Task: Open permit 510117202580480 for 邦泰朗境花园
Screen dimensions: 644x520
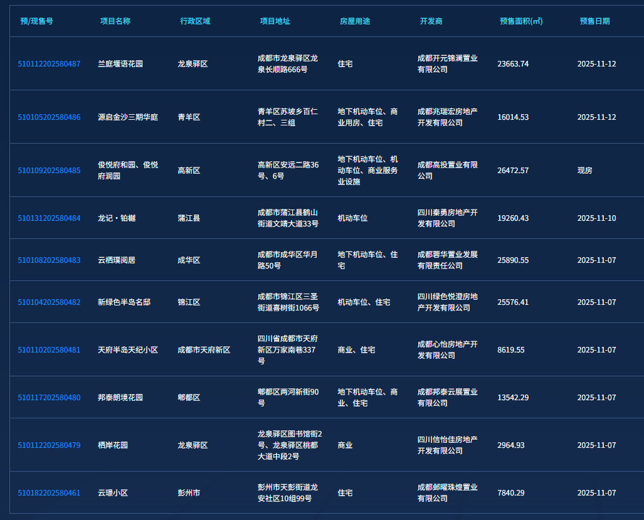Action: point(49,398)
